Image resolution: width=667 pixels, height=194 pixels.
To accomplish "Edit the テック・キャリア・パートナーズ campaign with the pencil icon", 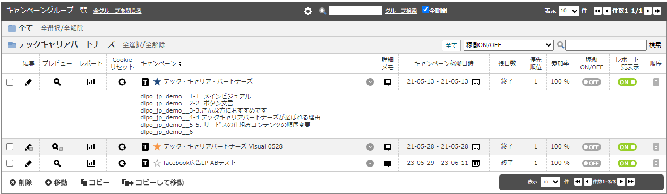I will (x=29, y=82).
